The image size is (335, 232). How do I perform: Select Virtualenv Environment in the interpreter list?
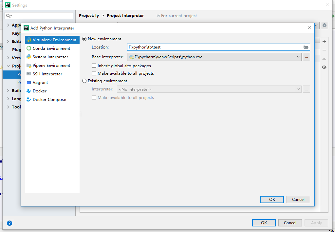tap(52, 40)
